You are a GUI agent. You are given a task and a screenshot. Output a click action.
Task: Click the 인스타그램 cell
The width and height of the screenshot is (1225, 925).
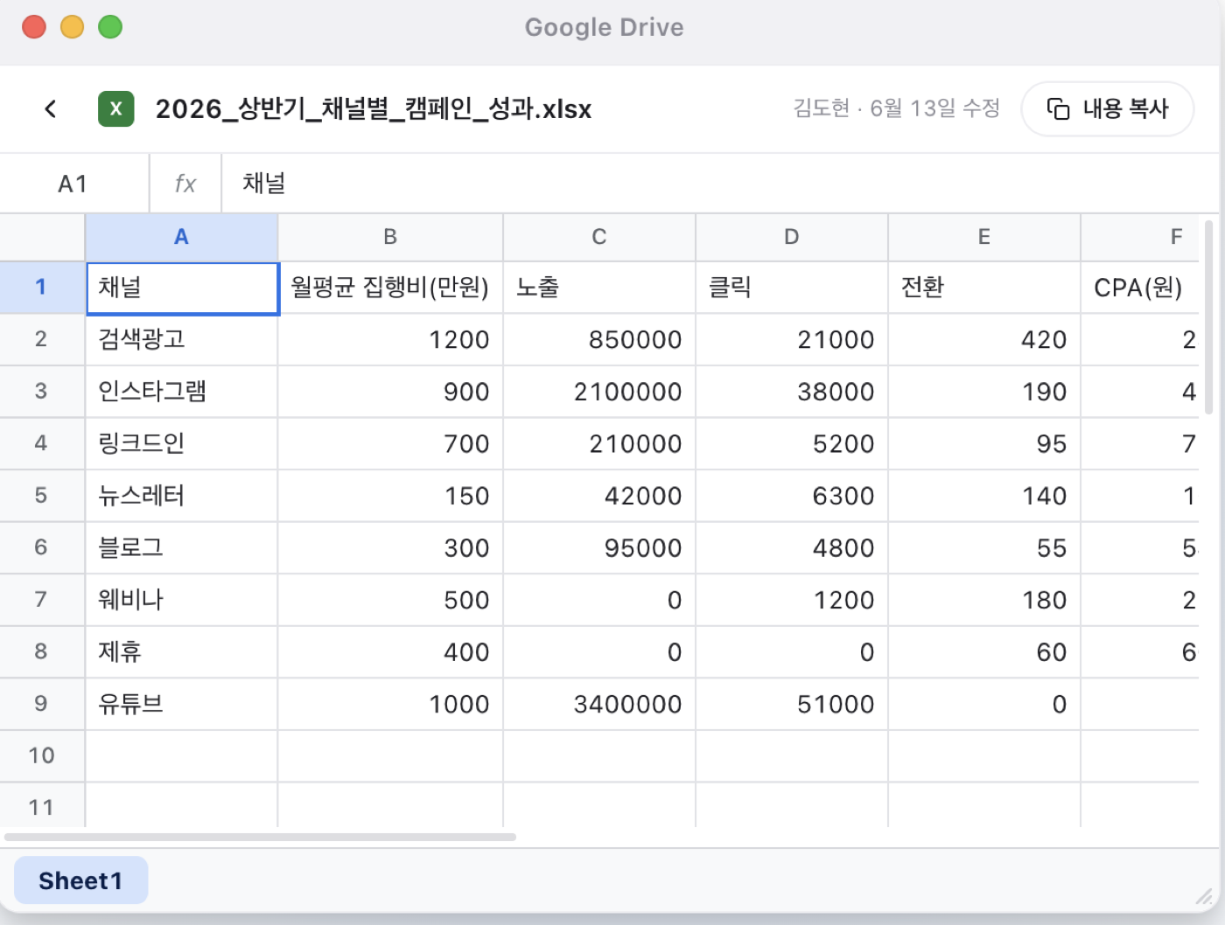(x=181, y=392)
